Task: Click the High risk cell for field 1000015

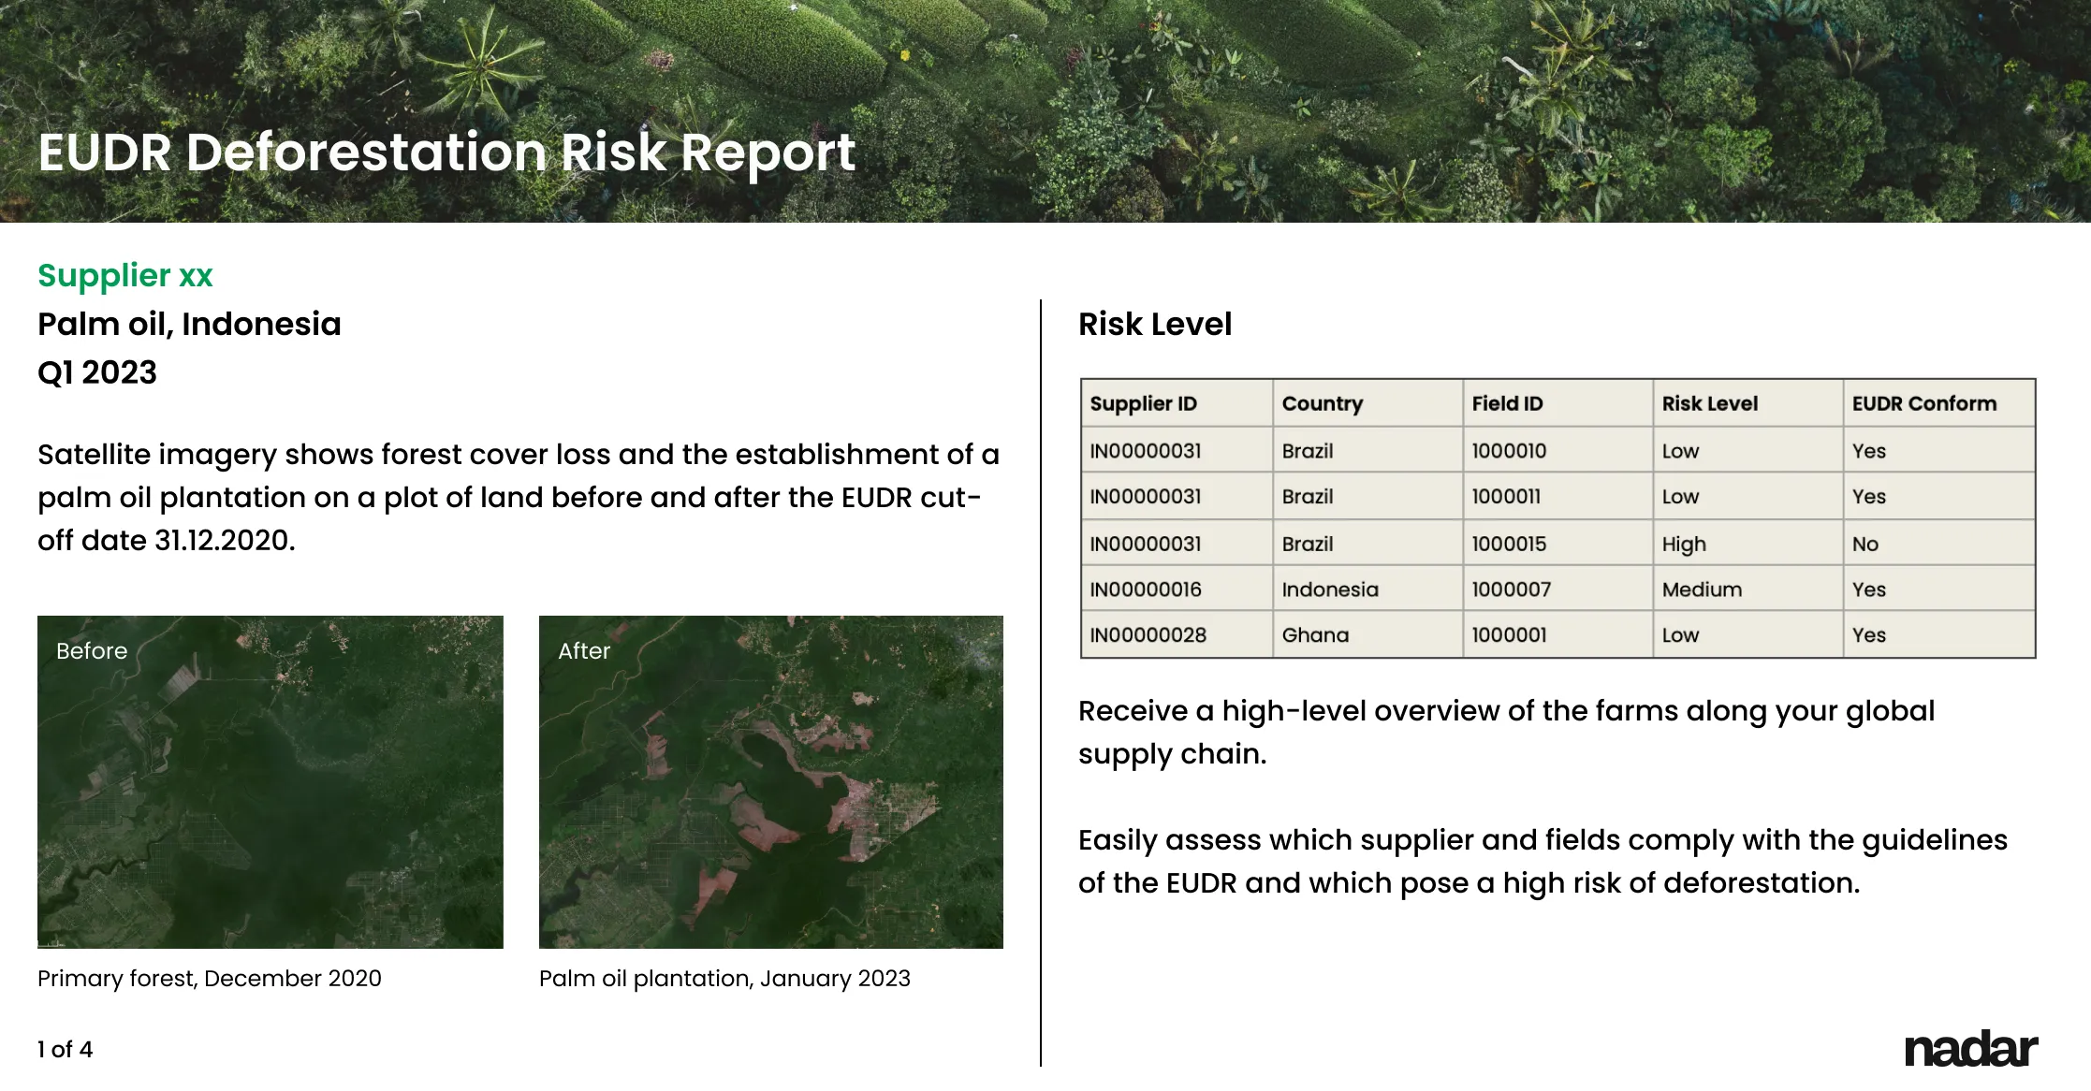Action: [x=1683, y=543]
